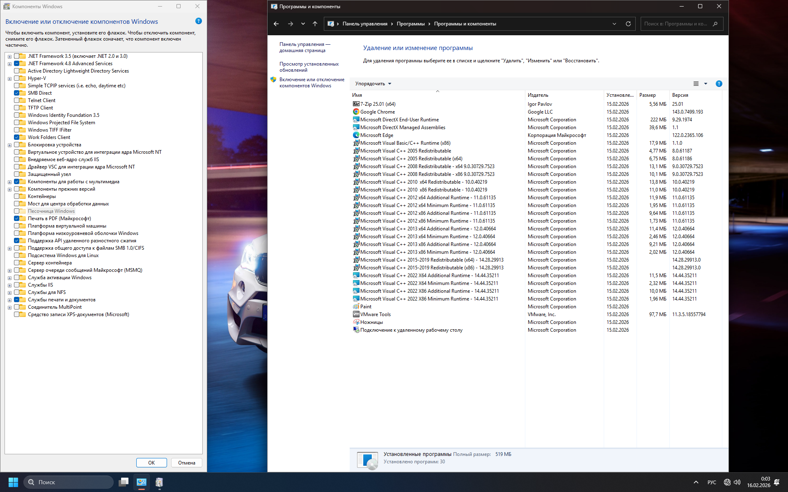The height and width of the screenshot is (492, 788).
Task: Click the up-one-level arrow icon
Action: click(x=315, y=24)
